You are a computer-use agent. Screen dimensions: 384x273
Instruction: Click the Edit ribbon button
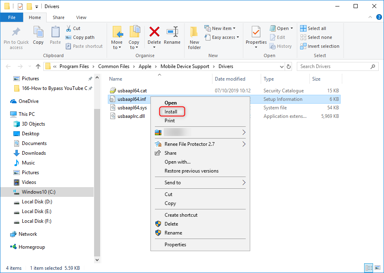(278, 37)
